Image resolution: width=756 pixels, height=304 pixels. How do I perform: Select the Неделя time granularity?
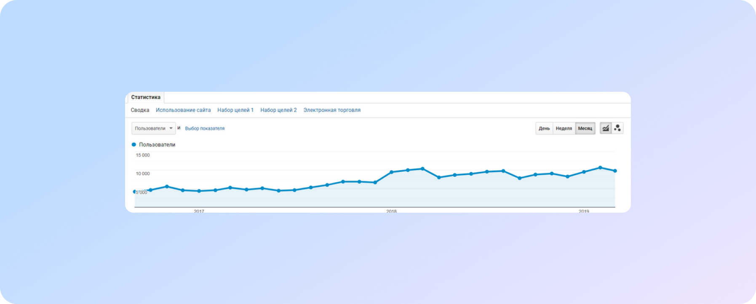pyautogui.click(x=564, y=128)
